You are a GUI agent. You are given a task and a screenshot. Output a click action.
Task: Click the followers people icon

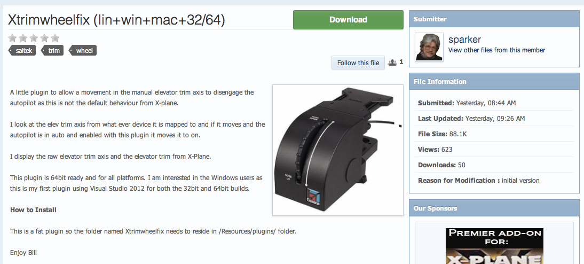coord(392,63)
